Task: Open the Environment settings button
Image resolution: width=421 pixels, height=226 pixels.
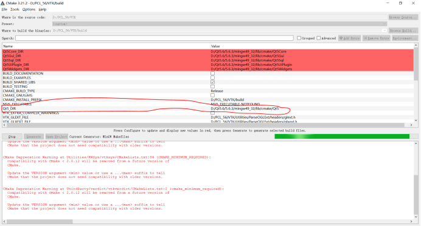Action: 405,38
